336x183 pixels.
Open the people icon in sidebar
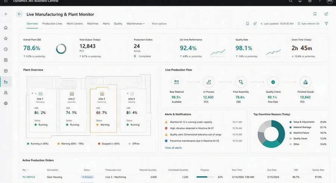pos(6,92)
